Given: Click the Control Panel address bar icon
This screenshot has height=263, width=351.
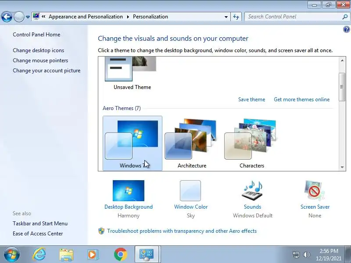Looking at the screenshot, I should (x=36, y=17).
